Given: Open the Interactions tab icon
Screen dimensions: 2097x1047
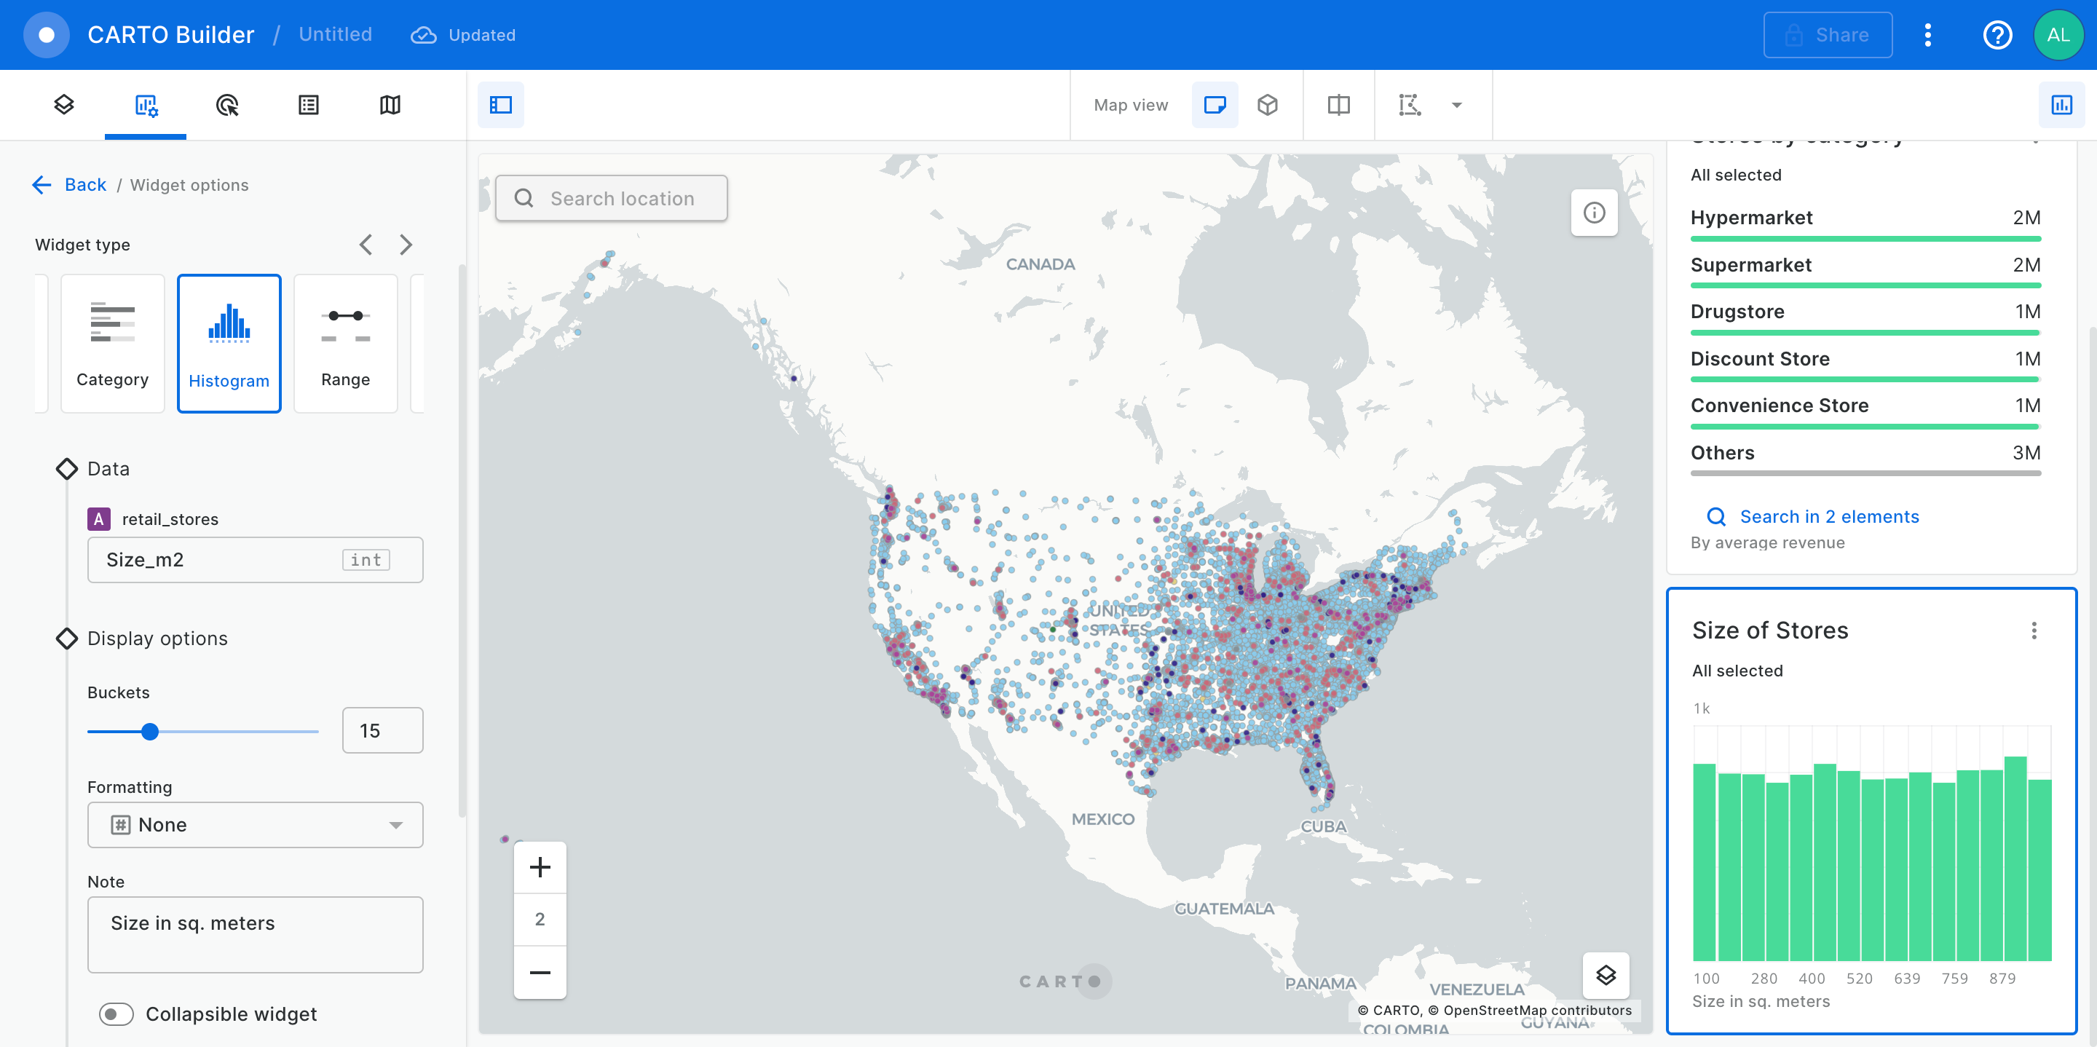Looking at the screenshot, I should 227,104.
